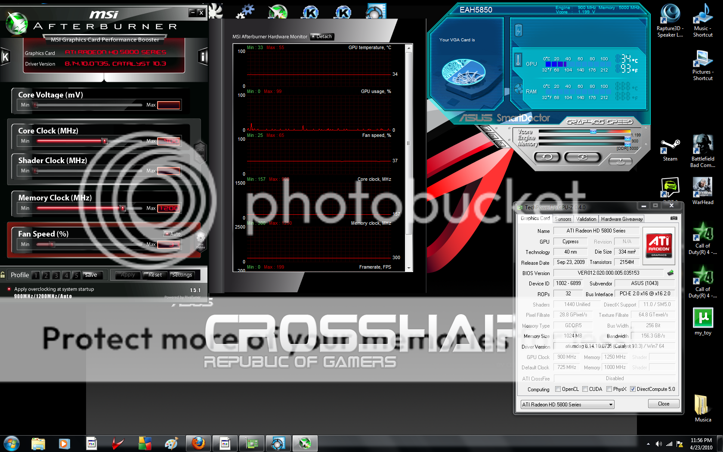Screen dimensions: 723x452
Task: Click the Windows Start orb
Action: pos(12,443)
